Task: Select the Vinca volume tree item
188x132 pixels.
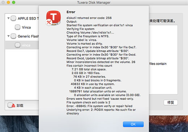Action: click(26, 27)
